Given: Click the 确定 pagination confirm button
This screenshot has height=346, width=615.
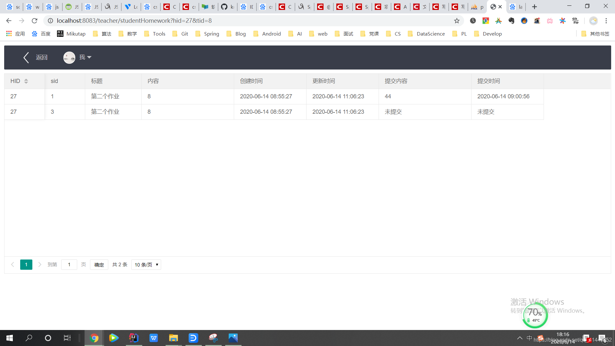Looking at the screenshot, I should (99, 265).
